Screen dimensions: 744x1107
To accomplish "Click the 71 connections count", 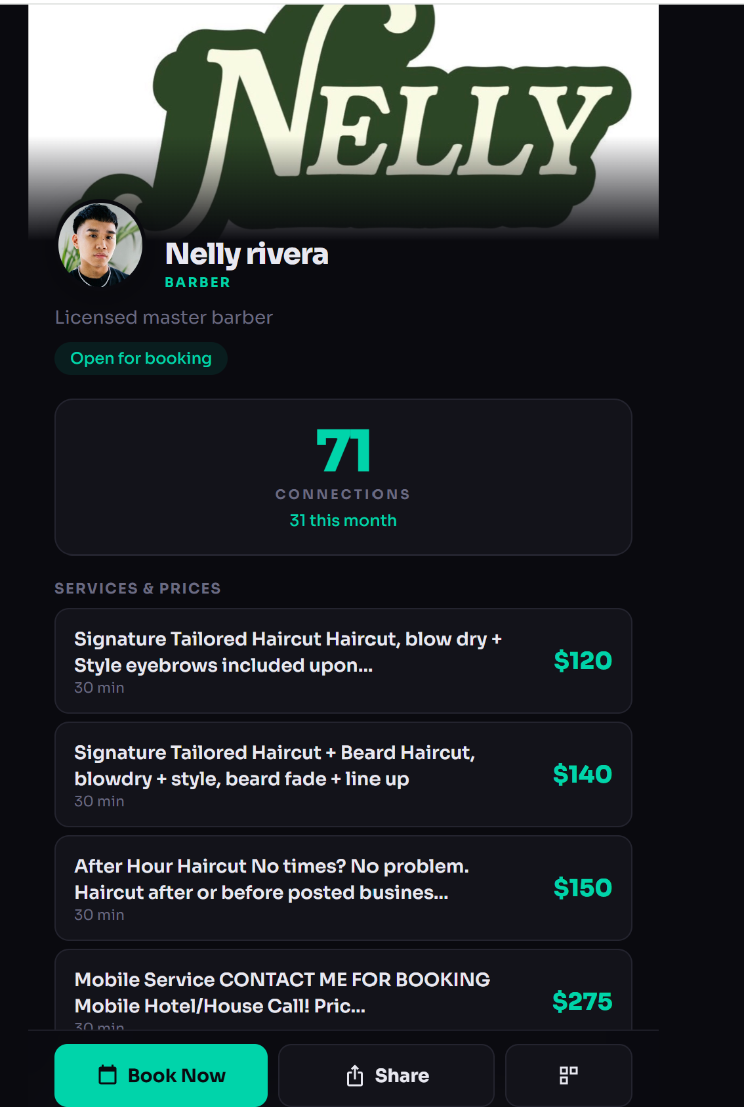I will pyautogui.click(x=343, y=452).
